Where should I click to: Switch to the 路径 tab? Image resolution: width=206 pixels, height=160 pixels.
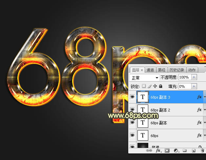pos(162,70)
